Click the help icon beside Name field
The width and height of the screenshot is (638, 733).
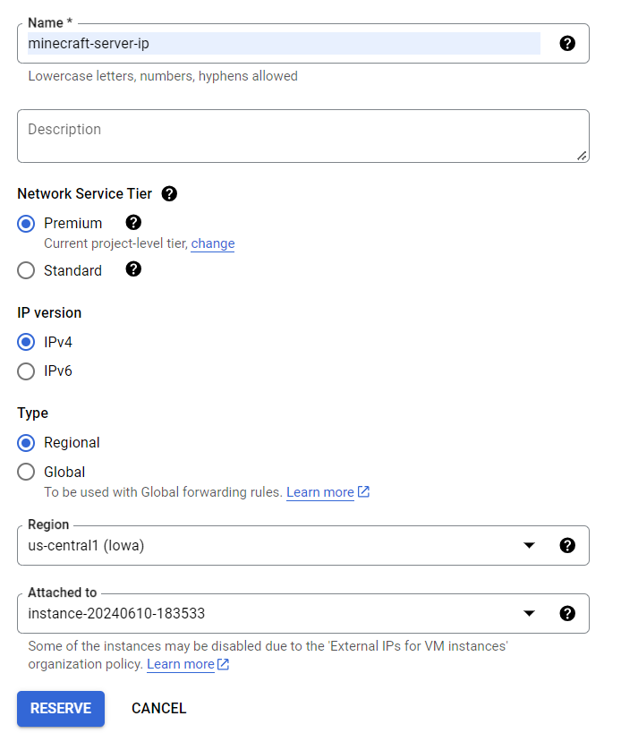tap(566, 43)
